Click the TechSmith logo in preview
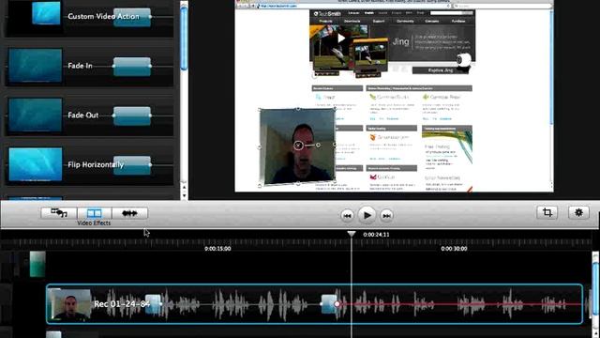This screenshot has height=338, width=600. 326,13
